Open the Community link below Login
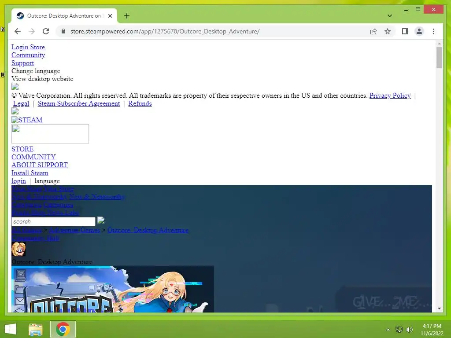This screenshot has height=338, width=451. tap(28, 55)
